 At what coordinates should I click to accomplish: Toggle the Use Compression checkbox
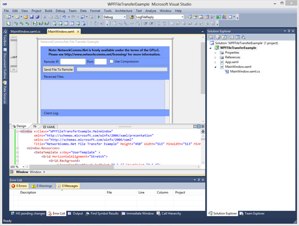tap(111, 61)
